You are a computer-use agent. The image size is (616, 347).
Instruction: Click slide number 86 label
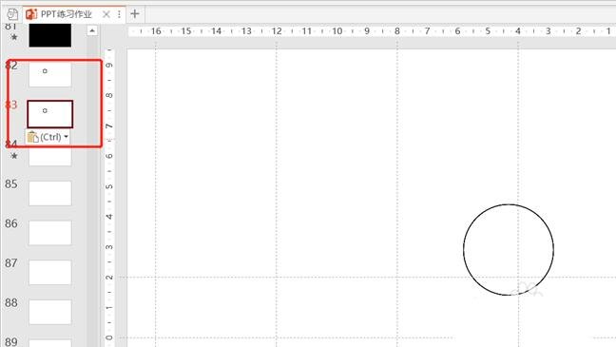pos(11,223)
